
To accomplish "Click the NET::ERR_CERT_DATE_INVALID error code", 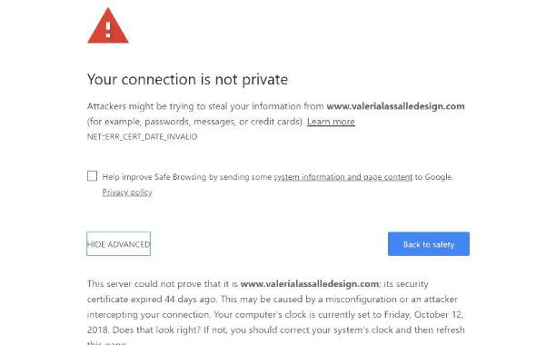I will pyautogui.click(x=143, y=136).
